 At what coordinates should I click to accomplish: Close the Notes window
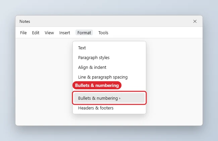195,21
